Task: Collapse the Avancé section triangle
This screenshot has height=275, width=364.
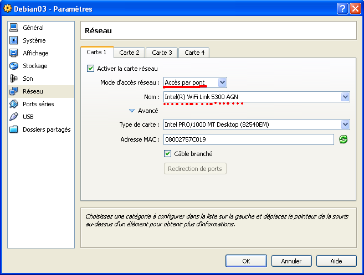Action: [132, 111]
